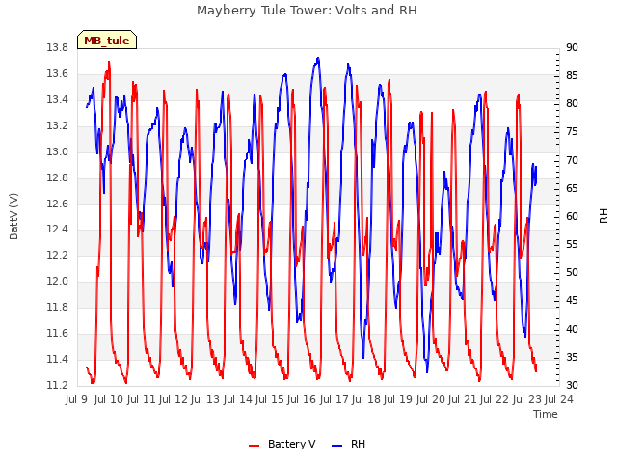Click the 13.2 left axis value

[57, 125]
